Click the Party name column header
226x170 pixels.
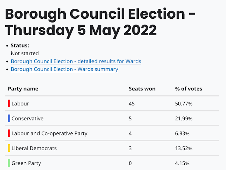[x=23, y=89]
